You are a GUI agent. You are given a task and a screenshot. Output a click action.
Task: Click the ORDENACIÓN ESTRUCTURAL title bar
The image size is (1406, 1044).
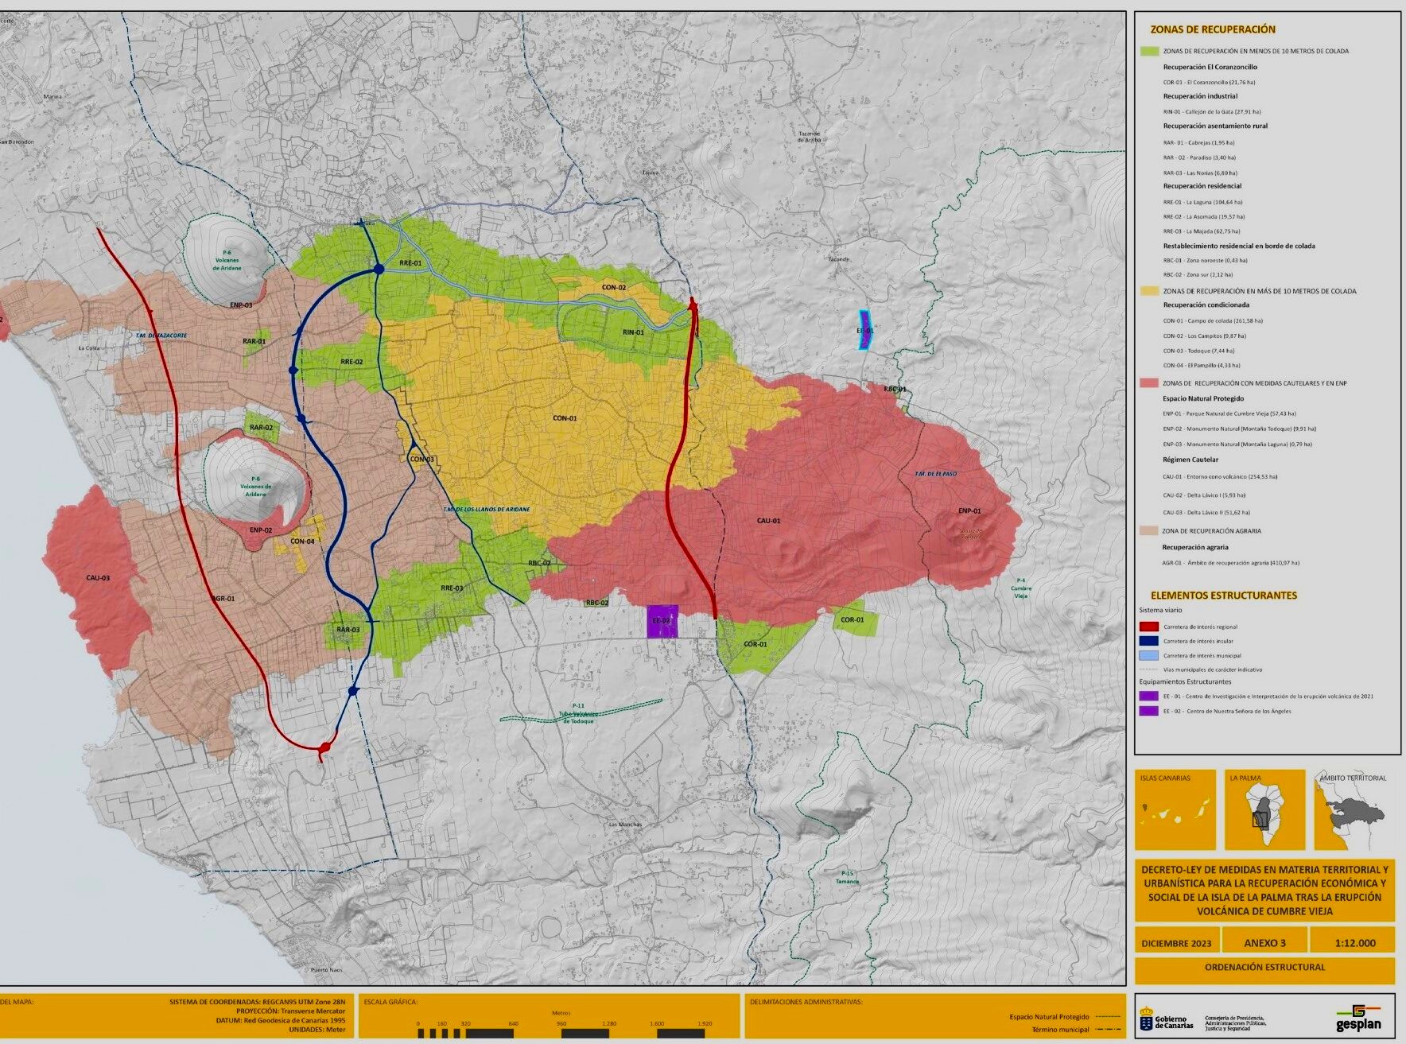1264,968
